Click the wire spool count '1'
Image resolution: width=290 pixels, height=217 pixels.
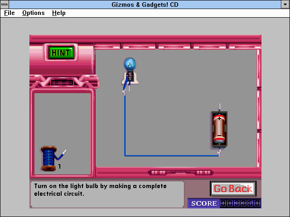click(x=59, y=166)
